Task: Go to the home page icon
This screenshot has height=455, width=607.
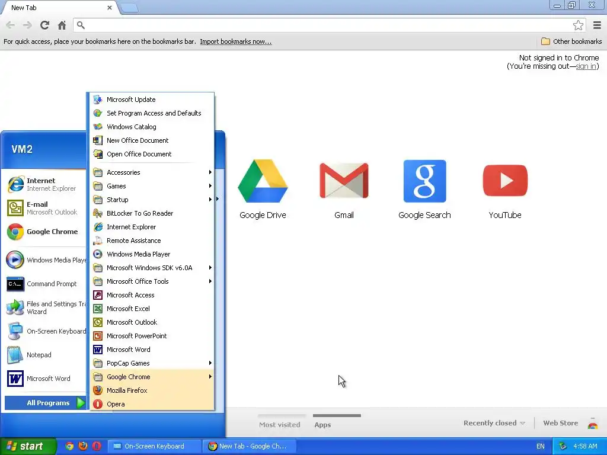Action: pos(62,25)
